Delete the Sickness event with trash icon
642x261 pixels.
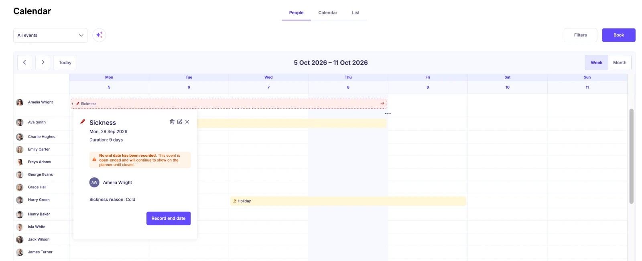[172, 122]
